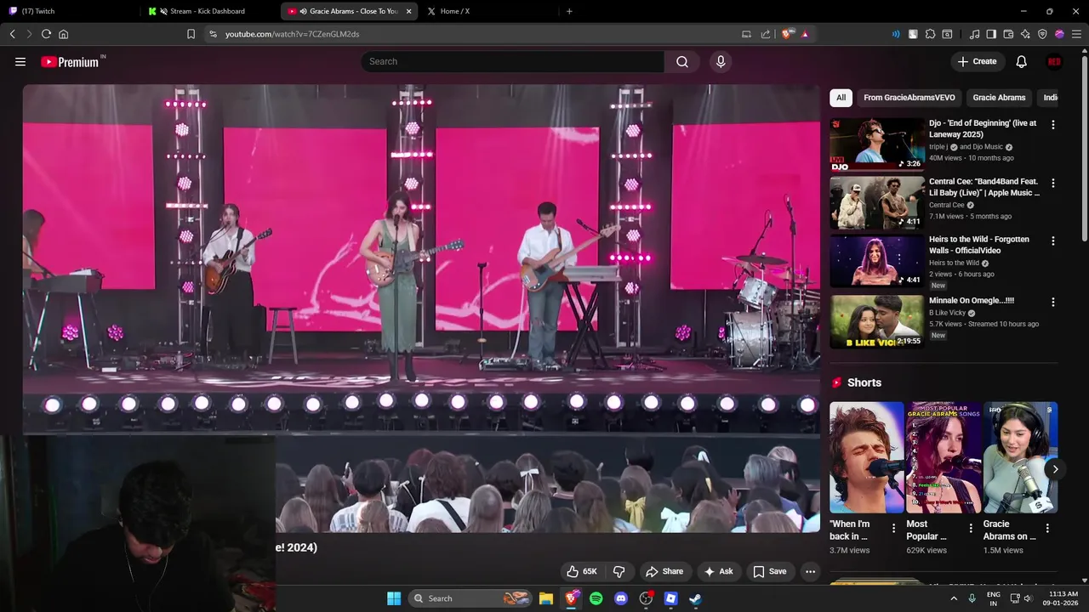1089x612 pixels.
Task: Open Minnale On Omegle stream thumbnail
Action: pos(876,321)
